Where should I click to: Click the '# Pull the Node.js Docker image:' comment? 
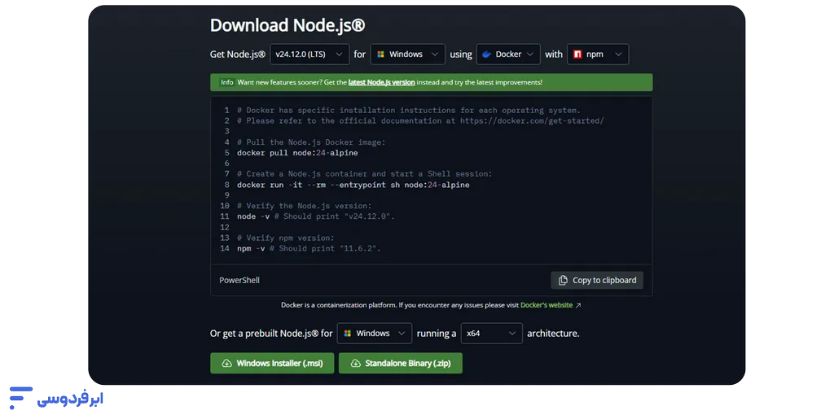coord(311,142)
